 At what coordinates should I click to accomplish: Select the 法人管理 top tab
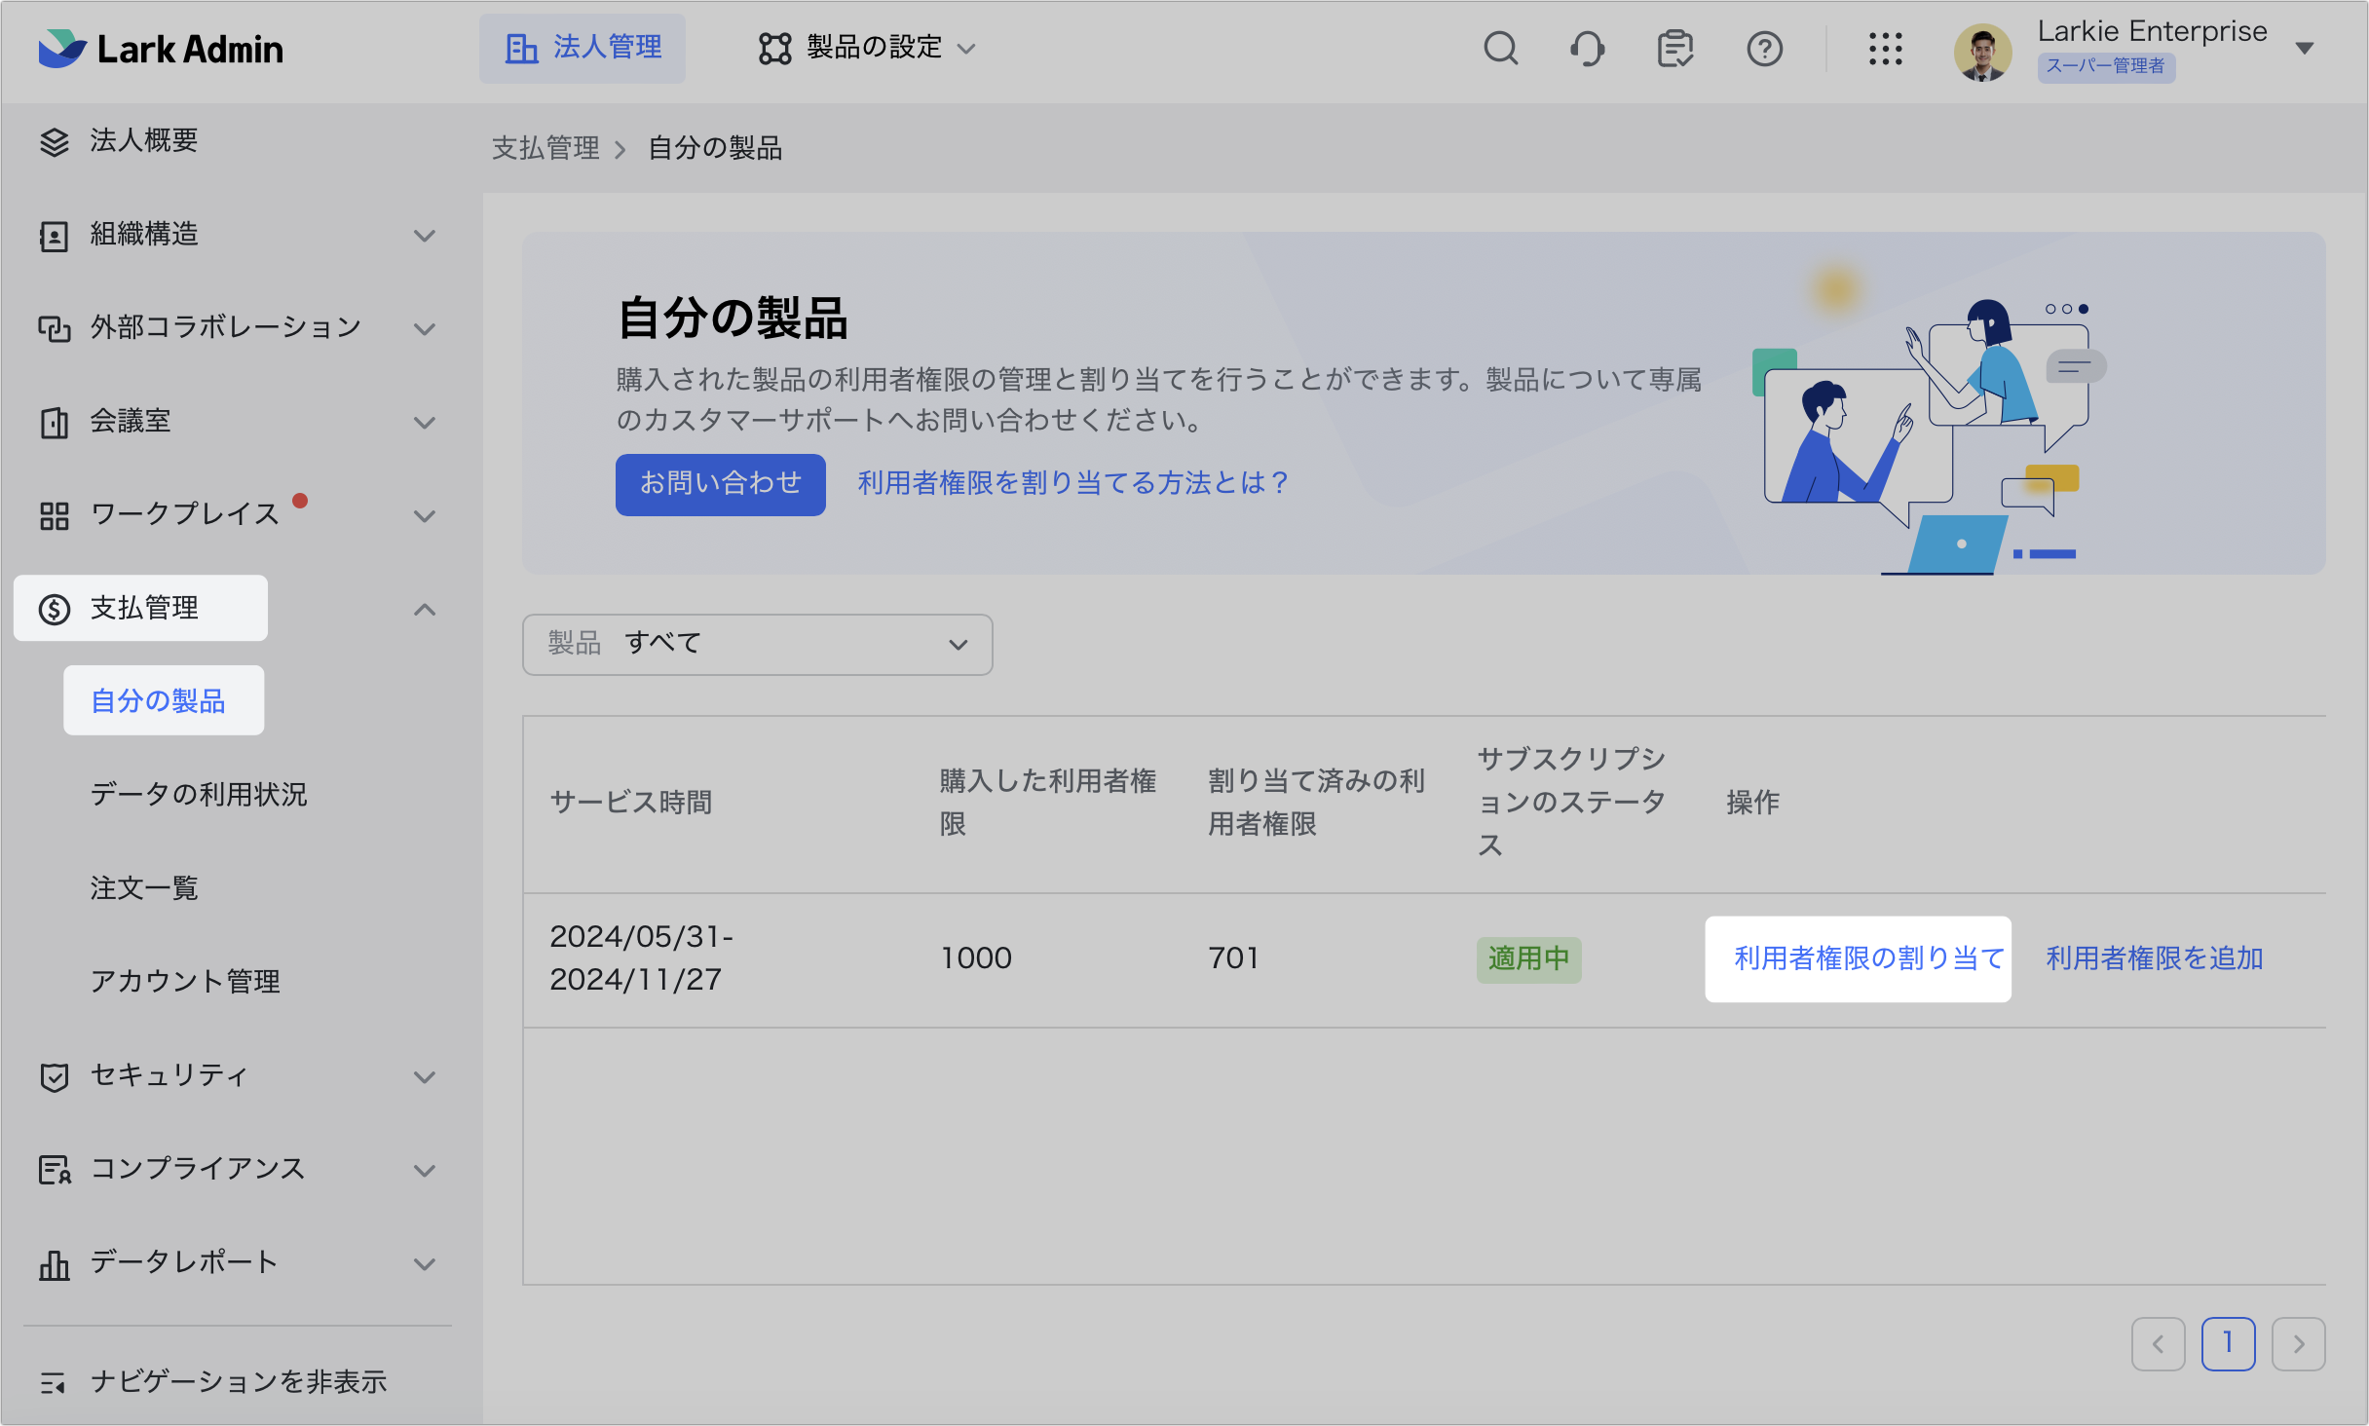pos(583,48)
